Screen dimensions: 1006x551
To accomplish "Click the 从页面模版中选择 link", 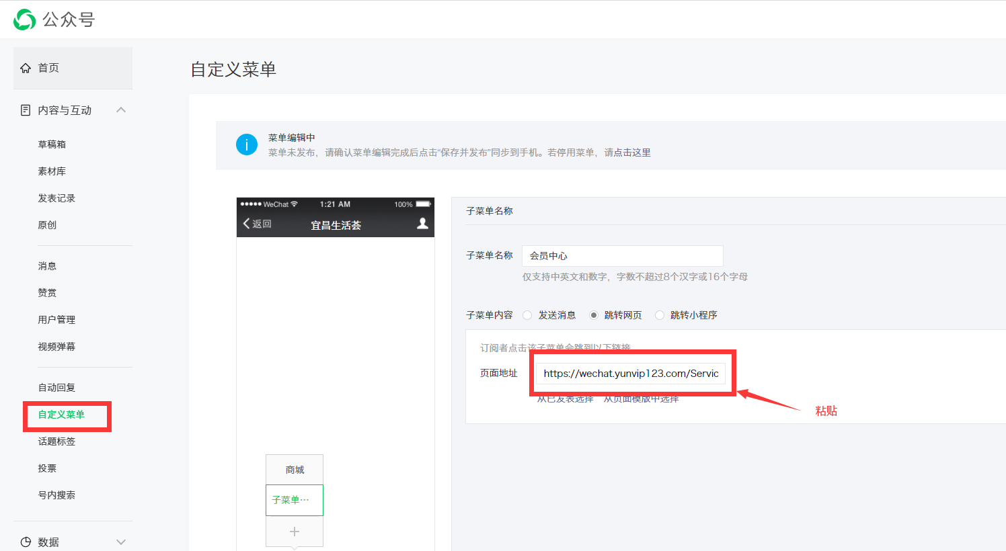I will (x=641, y=399).
